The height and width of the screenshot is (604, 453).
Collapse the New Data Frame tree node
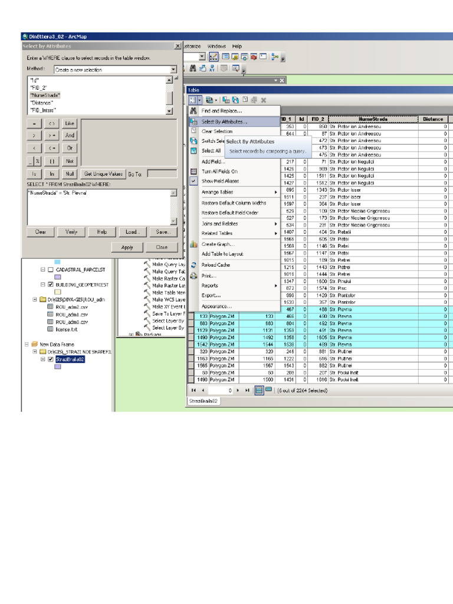(x=27, y=344)
